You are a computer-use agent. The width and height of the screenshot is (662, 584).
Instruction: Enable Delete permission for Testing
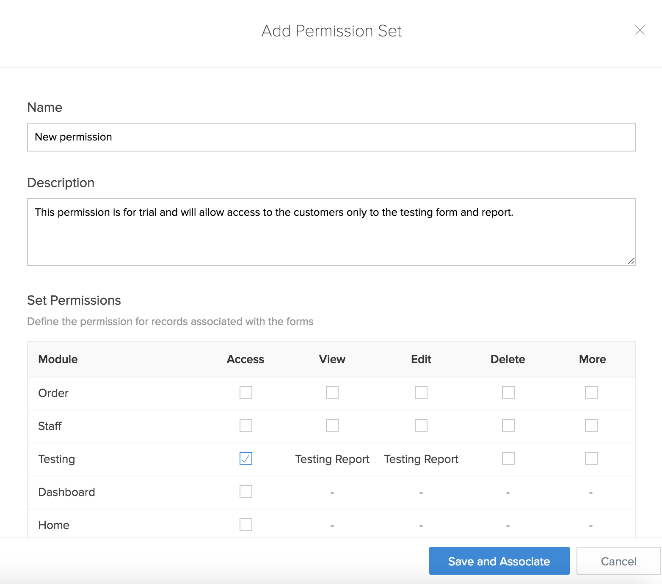coord(508,458)
